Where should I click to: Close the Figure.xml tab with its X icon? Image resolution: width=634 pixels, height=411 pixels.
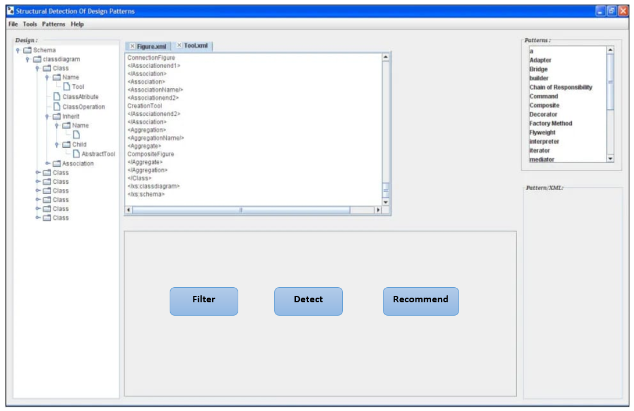pos(132,45)
